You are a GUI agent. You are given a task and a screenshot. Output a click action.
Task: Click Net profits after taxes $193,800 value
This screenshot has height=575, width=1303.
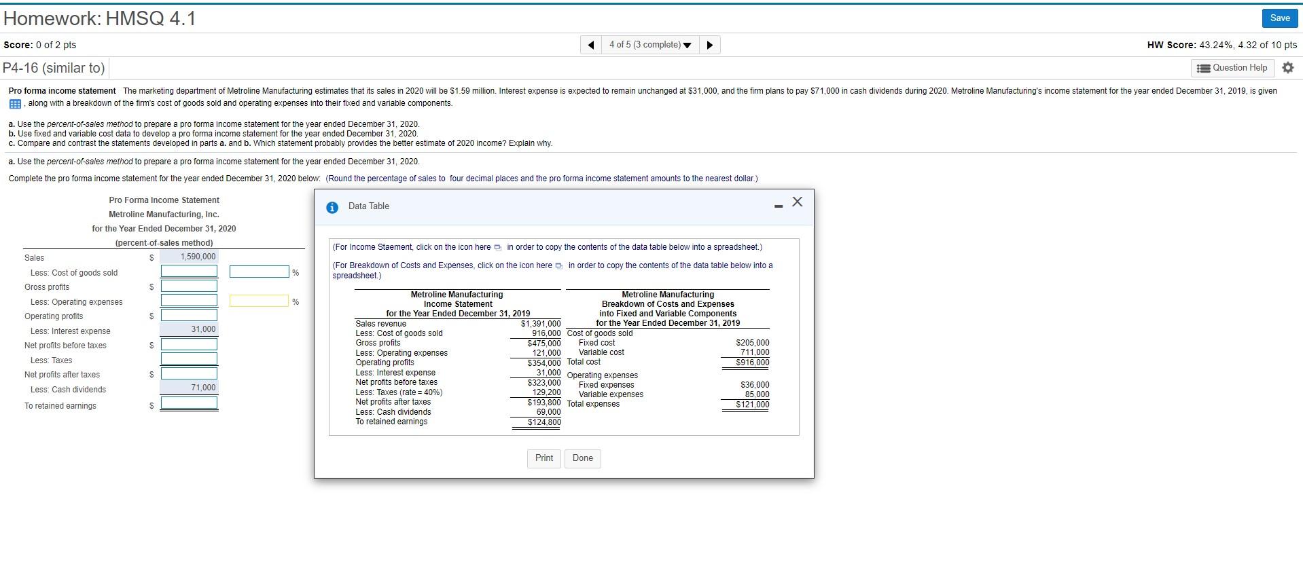click(x=544, y=403)
